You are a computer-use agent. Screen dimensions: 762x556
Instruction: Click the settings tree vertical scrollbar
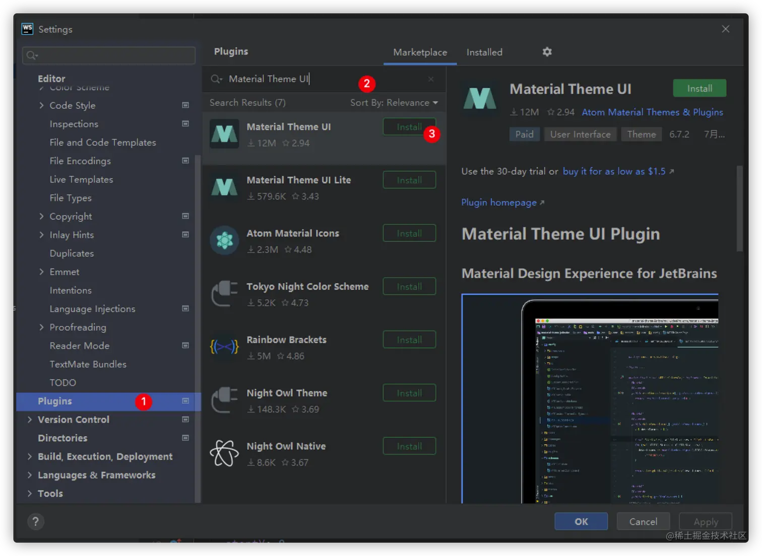point(198,330)
